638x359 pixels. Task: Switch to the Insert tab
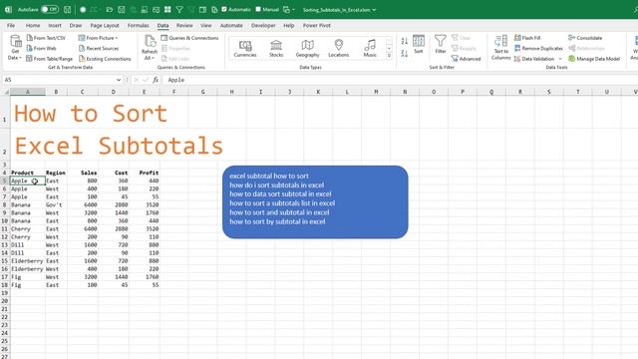55,25
